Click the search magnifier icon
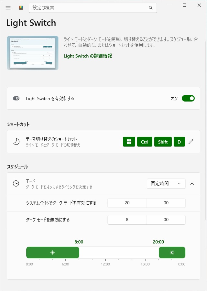The height and width of the screenshot is (291, 207). [150, 8]
